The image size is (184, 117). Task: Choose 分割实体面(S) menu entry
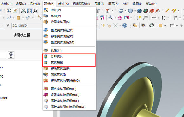click(x=69, y=22)
